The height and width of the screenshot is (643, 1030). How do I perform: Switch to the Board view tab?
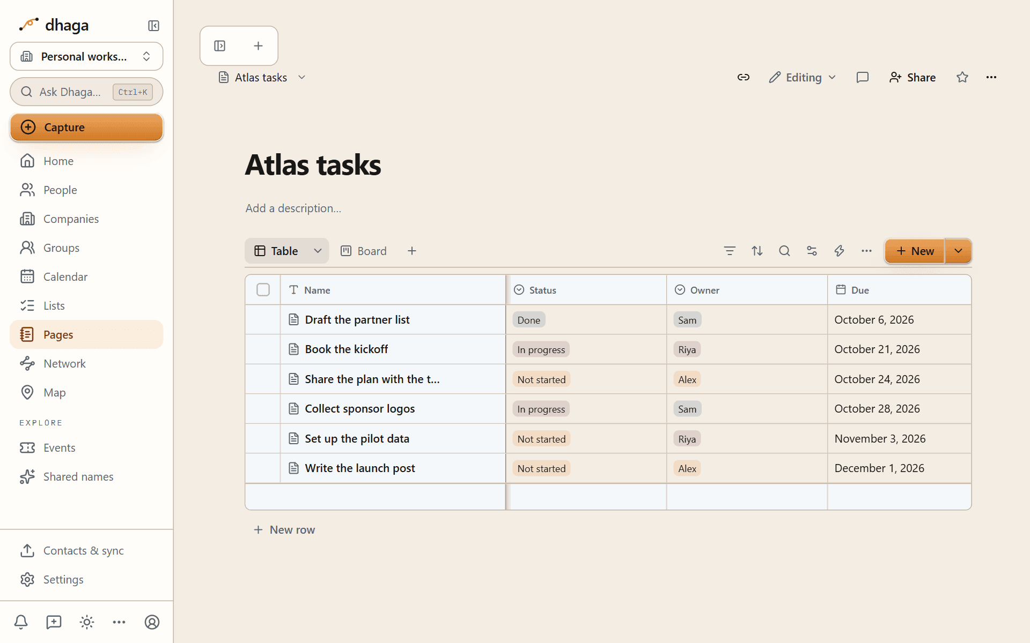[364, 251]
